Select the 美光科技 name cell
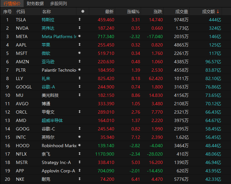The width and height of the screenshot is (231, 184). pyautogui.click(x=50, y=95)
